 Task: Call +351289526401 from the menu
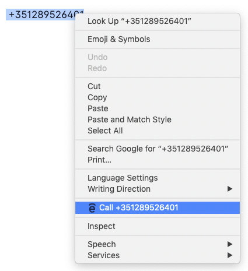(158, 207)
